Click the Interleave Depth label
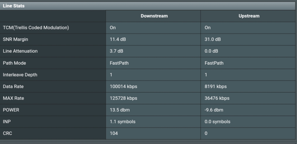Image resolution: width=297 pixels, height=144 pixels. [x=20, y=75]
